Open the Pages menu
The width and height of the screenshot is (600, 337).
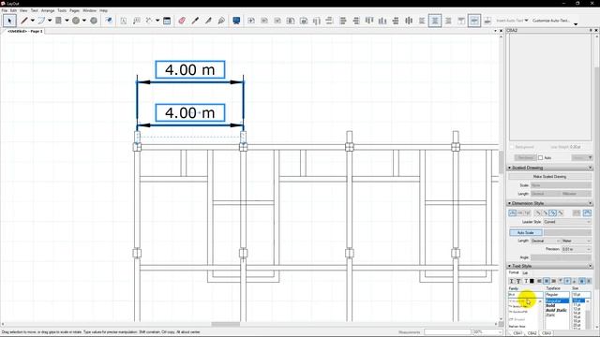pyautogui.click(x=75, y=10)
